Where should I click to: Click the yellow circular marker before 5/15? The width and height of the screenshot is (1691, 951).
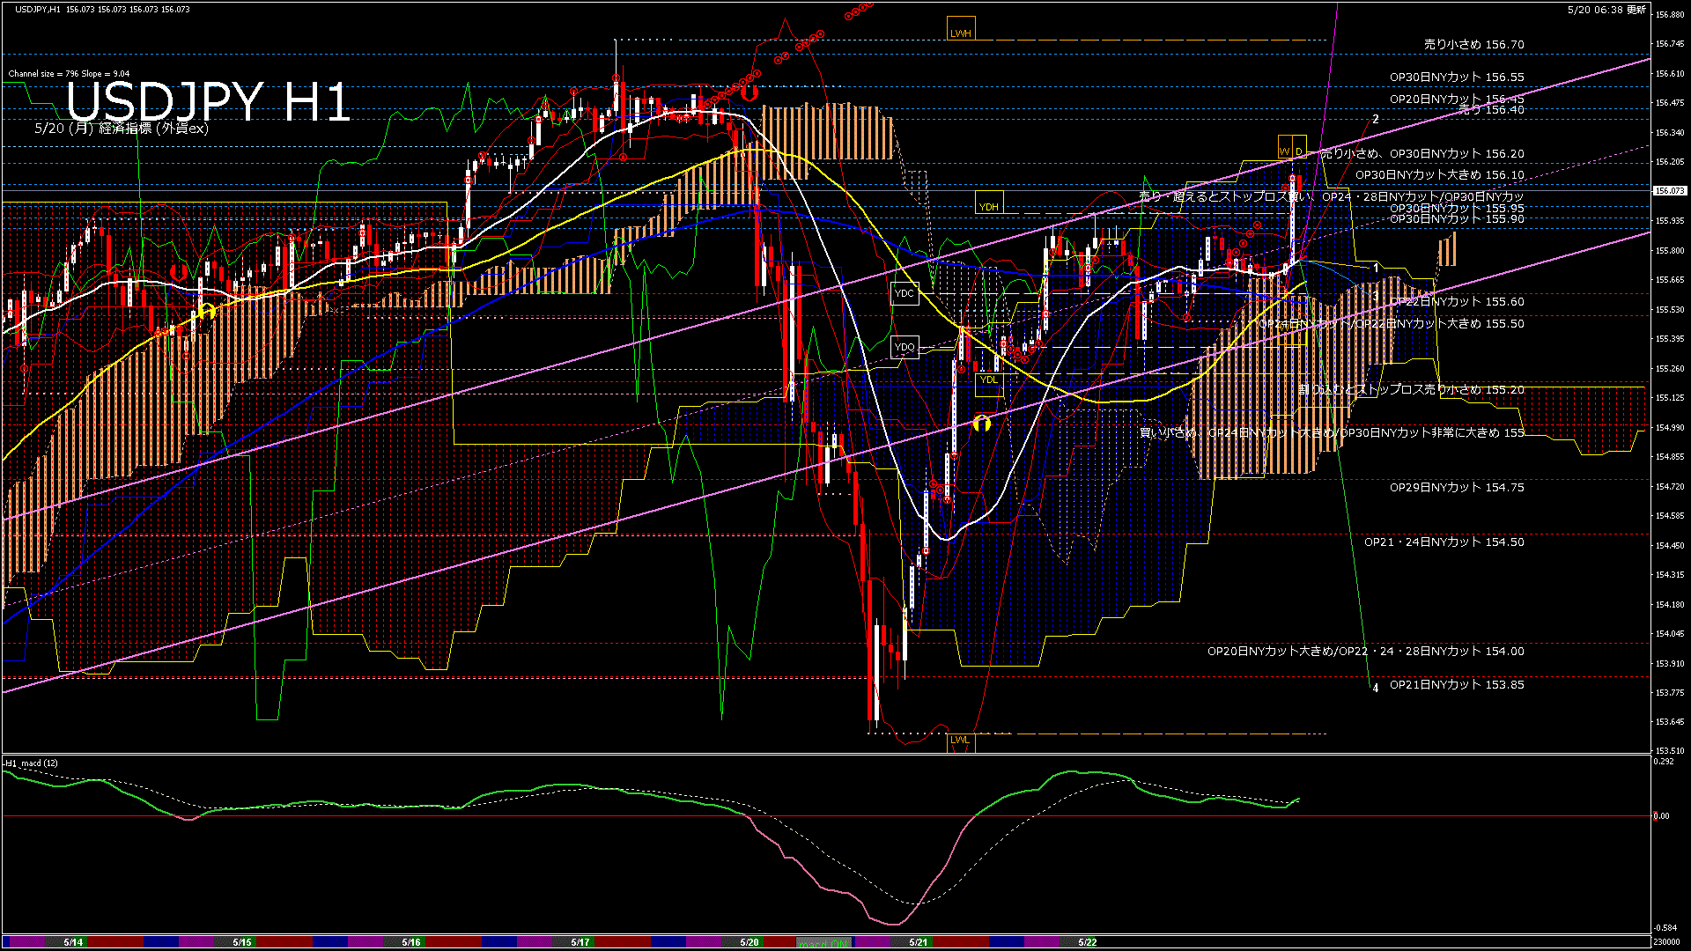(x=207, y=311)
